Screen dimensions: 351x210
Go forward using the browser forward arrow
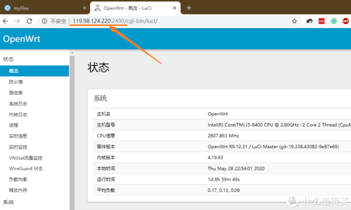click(x=17, y=21)
